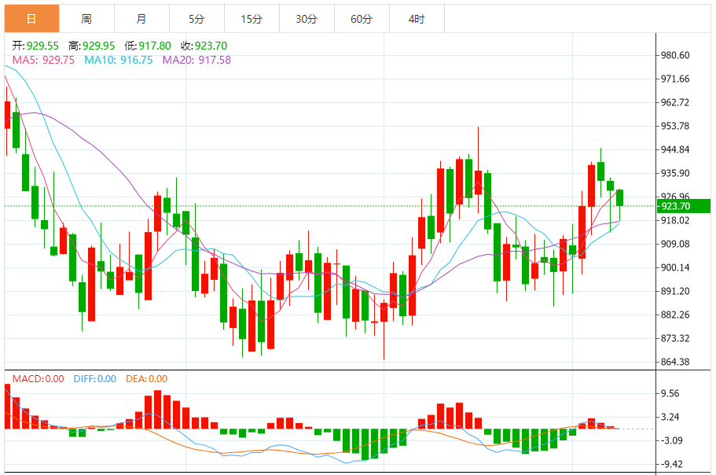Click the MACD:0.00 indicator label

pyautogui.click(x=39, y=378)
